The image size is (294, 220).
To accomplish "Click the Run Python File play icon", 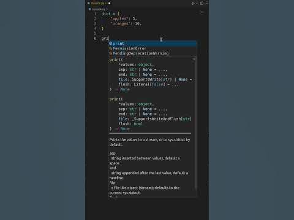I will (193, 3).
